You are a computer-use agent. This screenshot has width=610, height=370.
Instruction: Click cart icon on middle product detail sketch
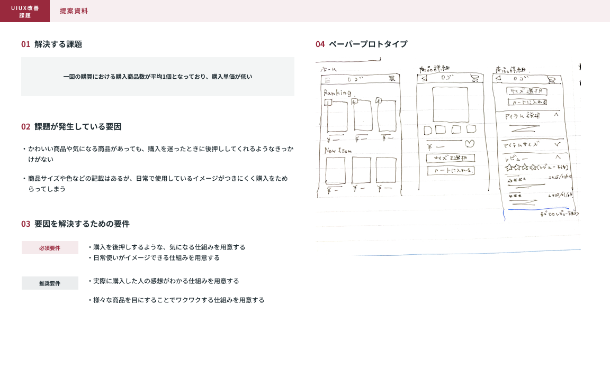point(474,79)
